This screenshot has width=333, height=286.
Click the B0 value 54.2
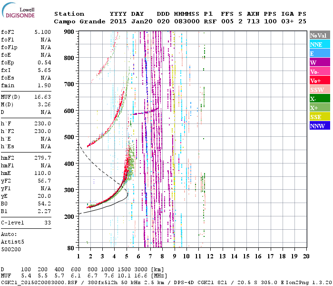tap(44, 204)
